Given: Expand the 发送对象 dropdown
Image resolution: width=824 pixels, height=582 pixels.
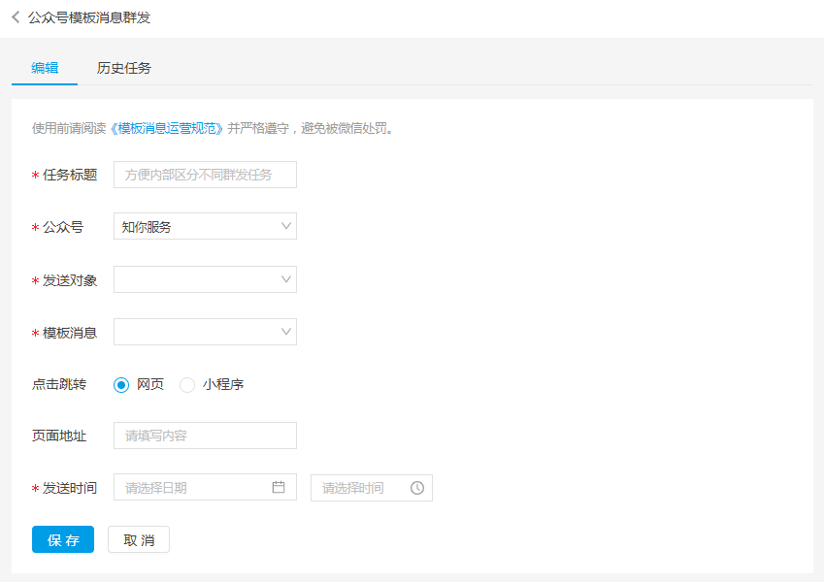Looking at the screenshot, I should click(205, 279).
